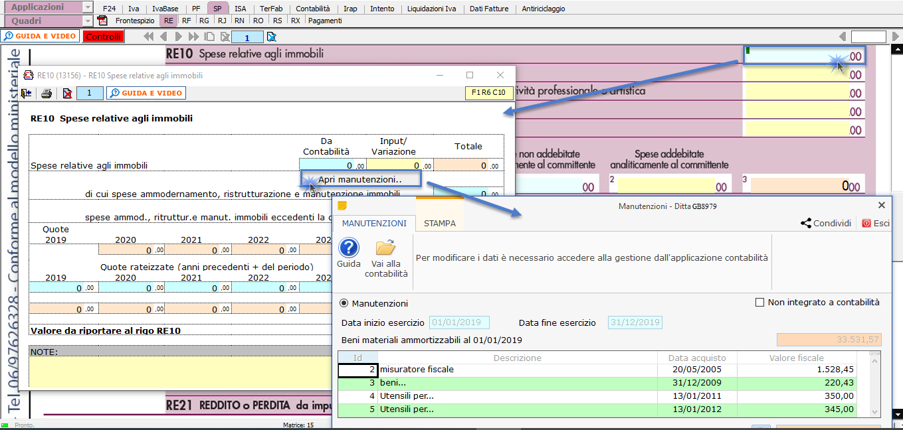Click the grey delete page icon in main toolbar

click(225, 36)
